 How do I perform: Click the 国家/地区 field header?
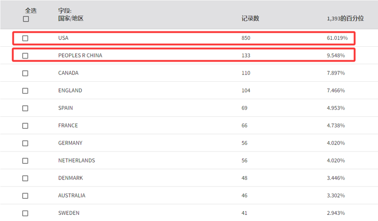point(70,18)
